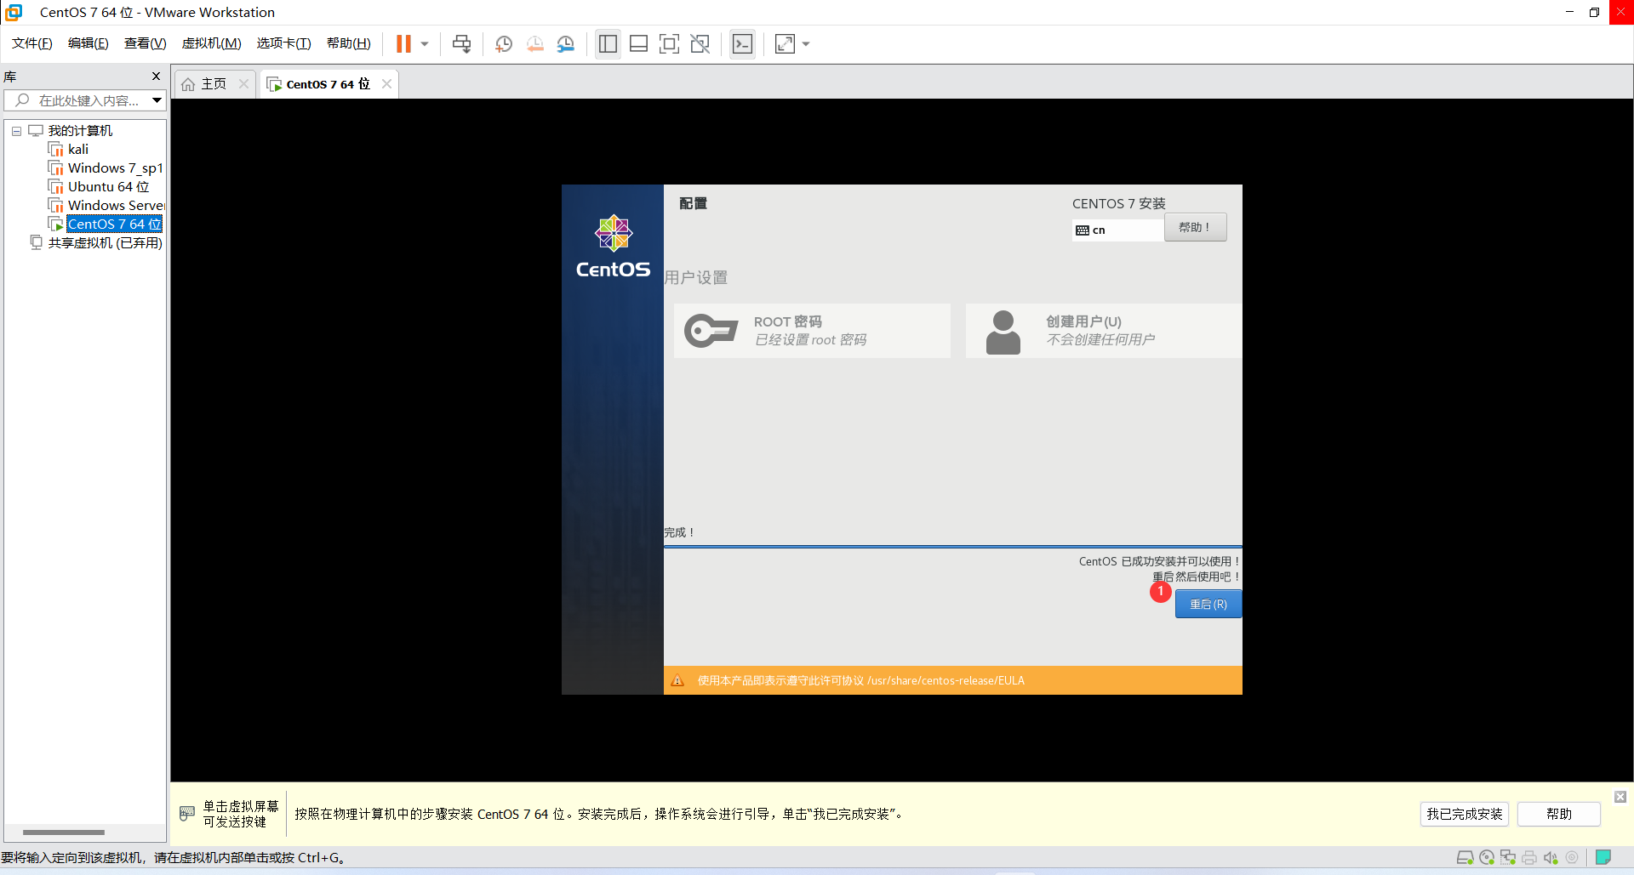Close the installation hint bar
Viewport: 1634px width, 875px height.
click(x=1620, y=797)
